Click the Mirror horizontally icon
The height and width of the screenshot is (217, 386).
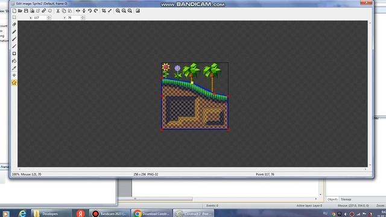(78, 11)
